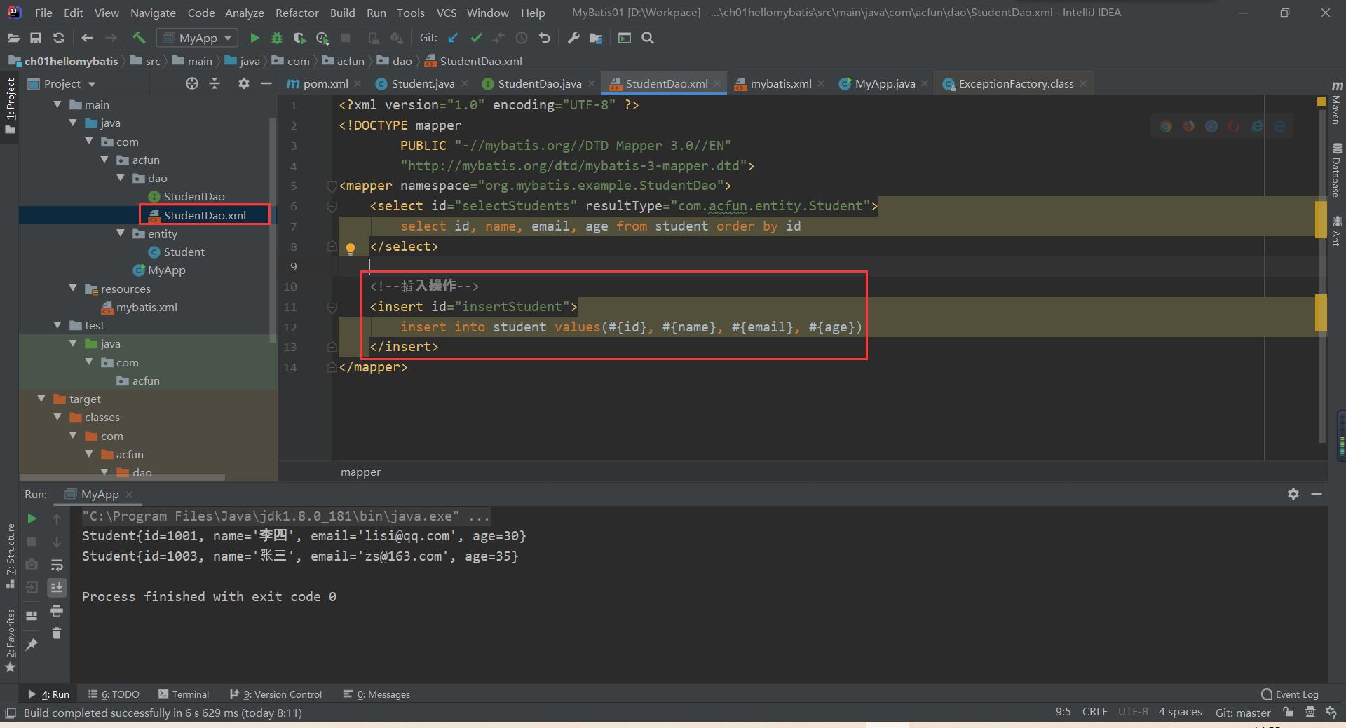The width and height of the screenshot is (1346, 728).
Task: Open Settings with the wrench icon
Action: (x=573, y=38)
